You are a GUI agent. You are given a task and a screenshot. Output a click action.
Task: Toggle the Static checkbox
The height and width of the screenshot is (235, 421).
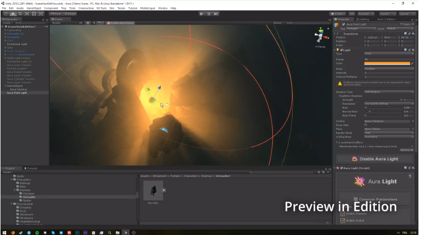[401, 24]
